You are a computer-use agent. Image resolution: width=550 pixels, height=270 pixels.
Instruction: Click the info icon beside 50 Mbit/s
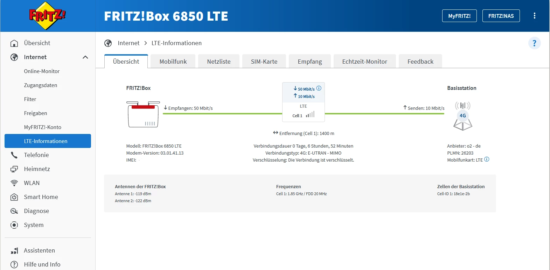[319, 88]
